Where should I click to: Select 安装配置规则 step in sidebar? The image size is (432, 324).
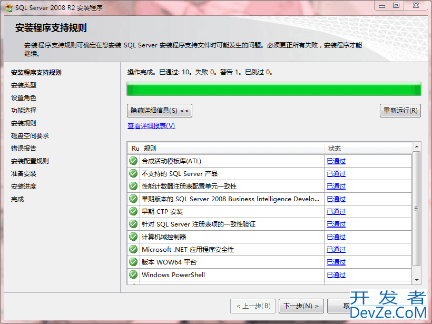tap(30, 161)
